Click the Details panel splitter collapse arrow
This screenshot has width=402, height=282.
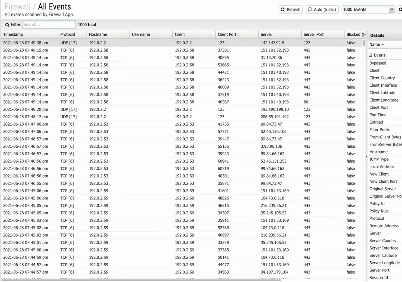point(366,156)
